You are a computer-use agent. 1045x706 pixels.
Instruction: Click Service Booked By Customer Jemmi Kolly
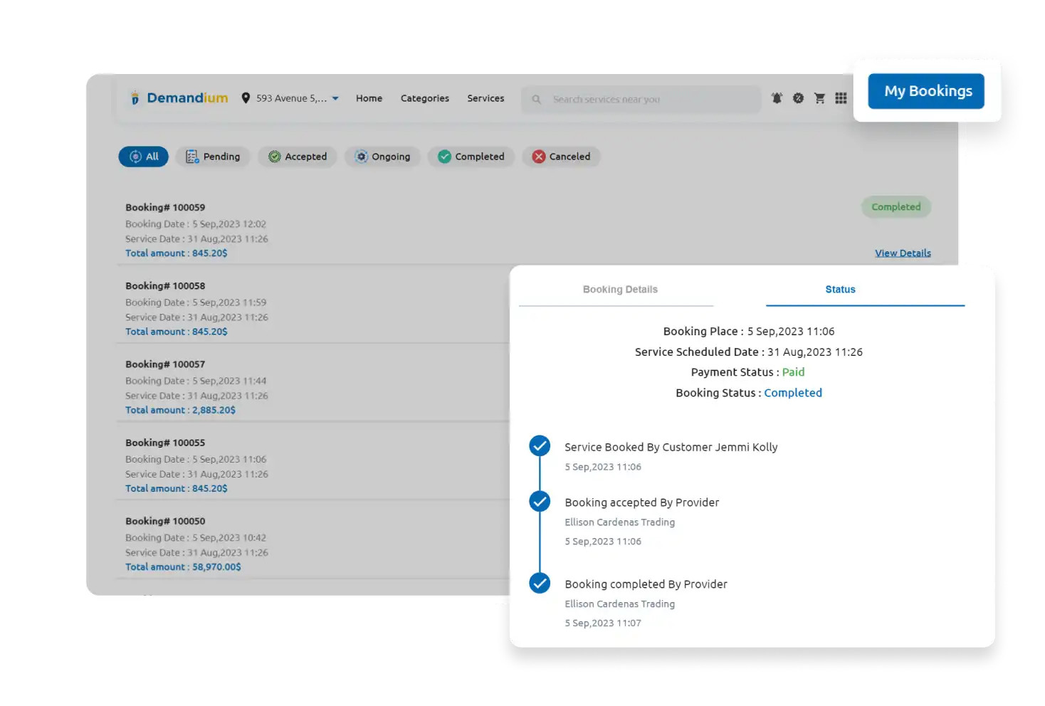[x=671, y=447]
